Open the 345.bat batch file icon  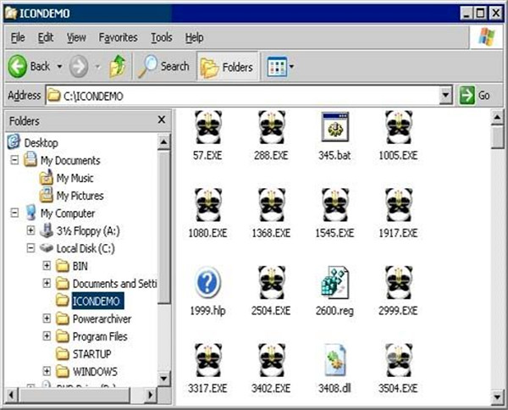coord(334,127)
